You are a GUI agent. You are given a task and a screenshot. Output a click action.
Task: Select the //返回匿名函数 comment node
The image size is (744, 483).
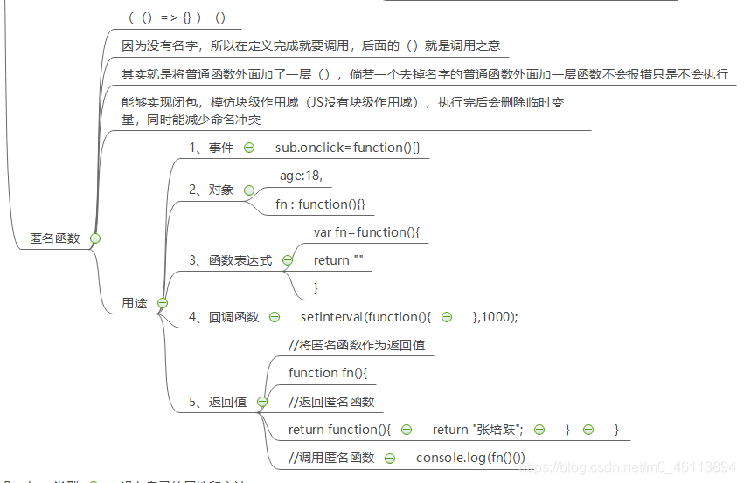coord(331,403)
